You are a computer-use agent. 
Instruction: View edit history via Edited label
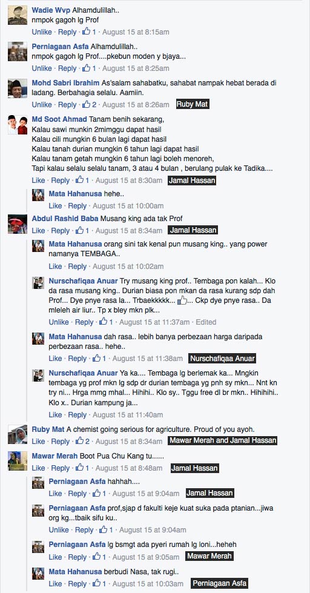click(206, 322)
